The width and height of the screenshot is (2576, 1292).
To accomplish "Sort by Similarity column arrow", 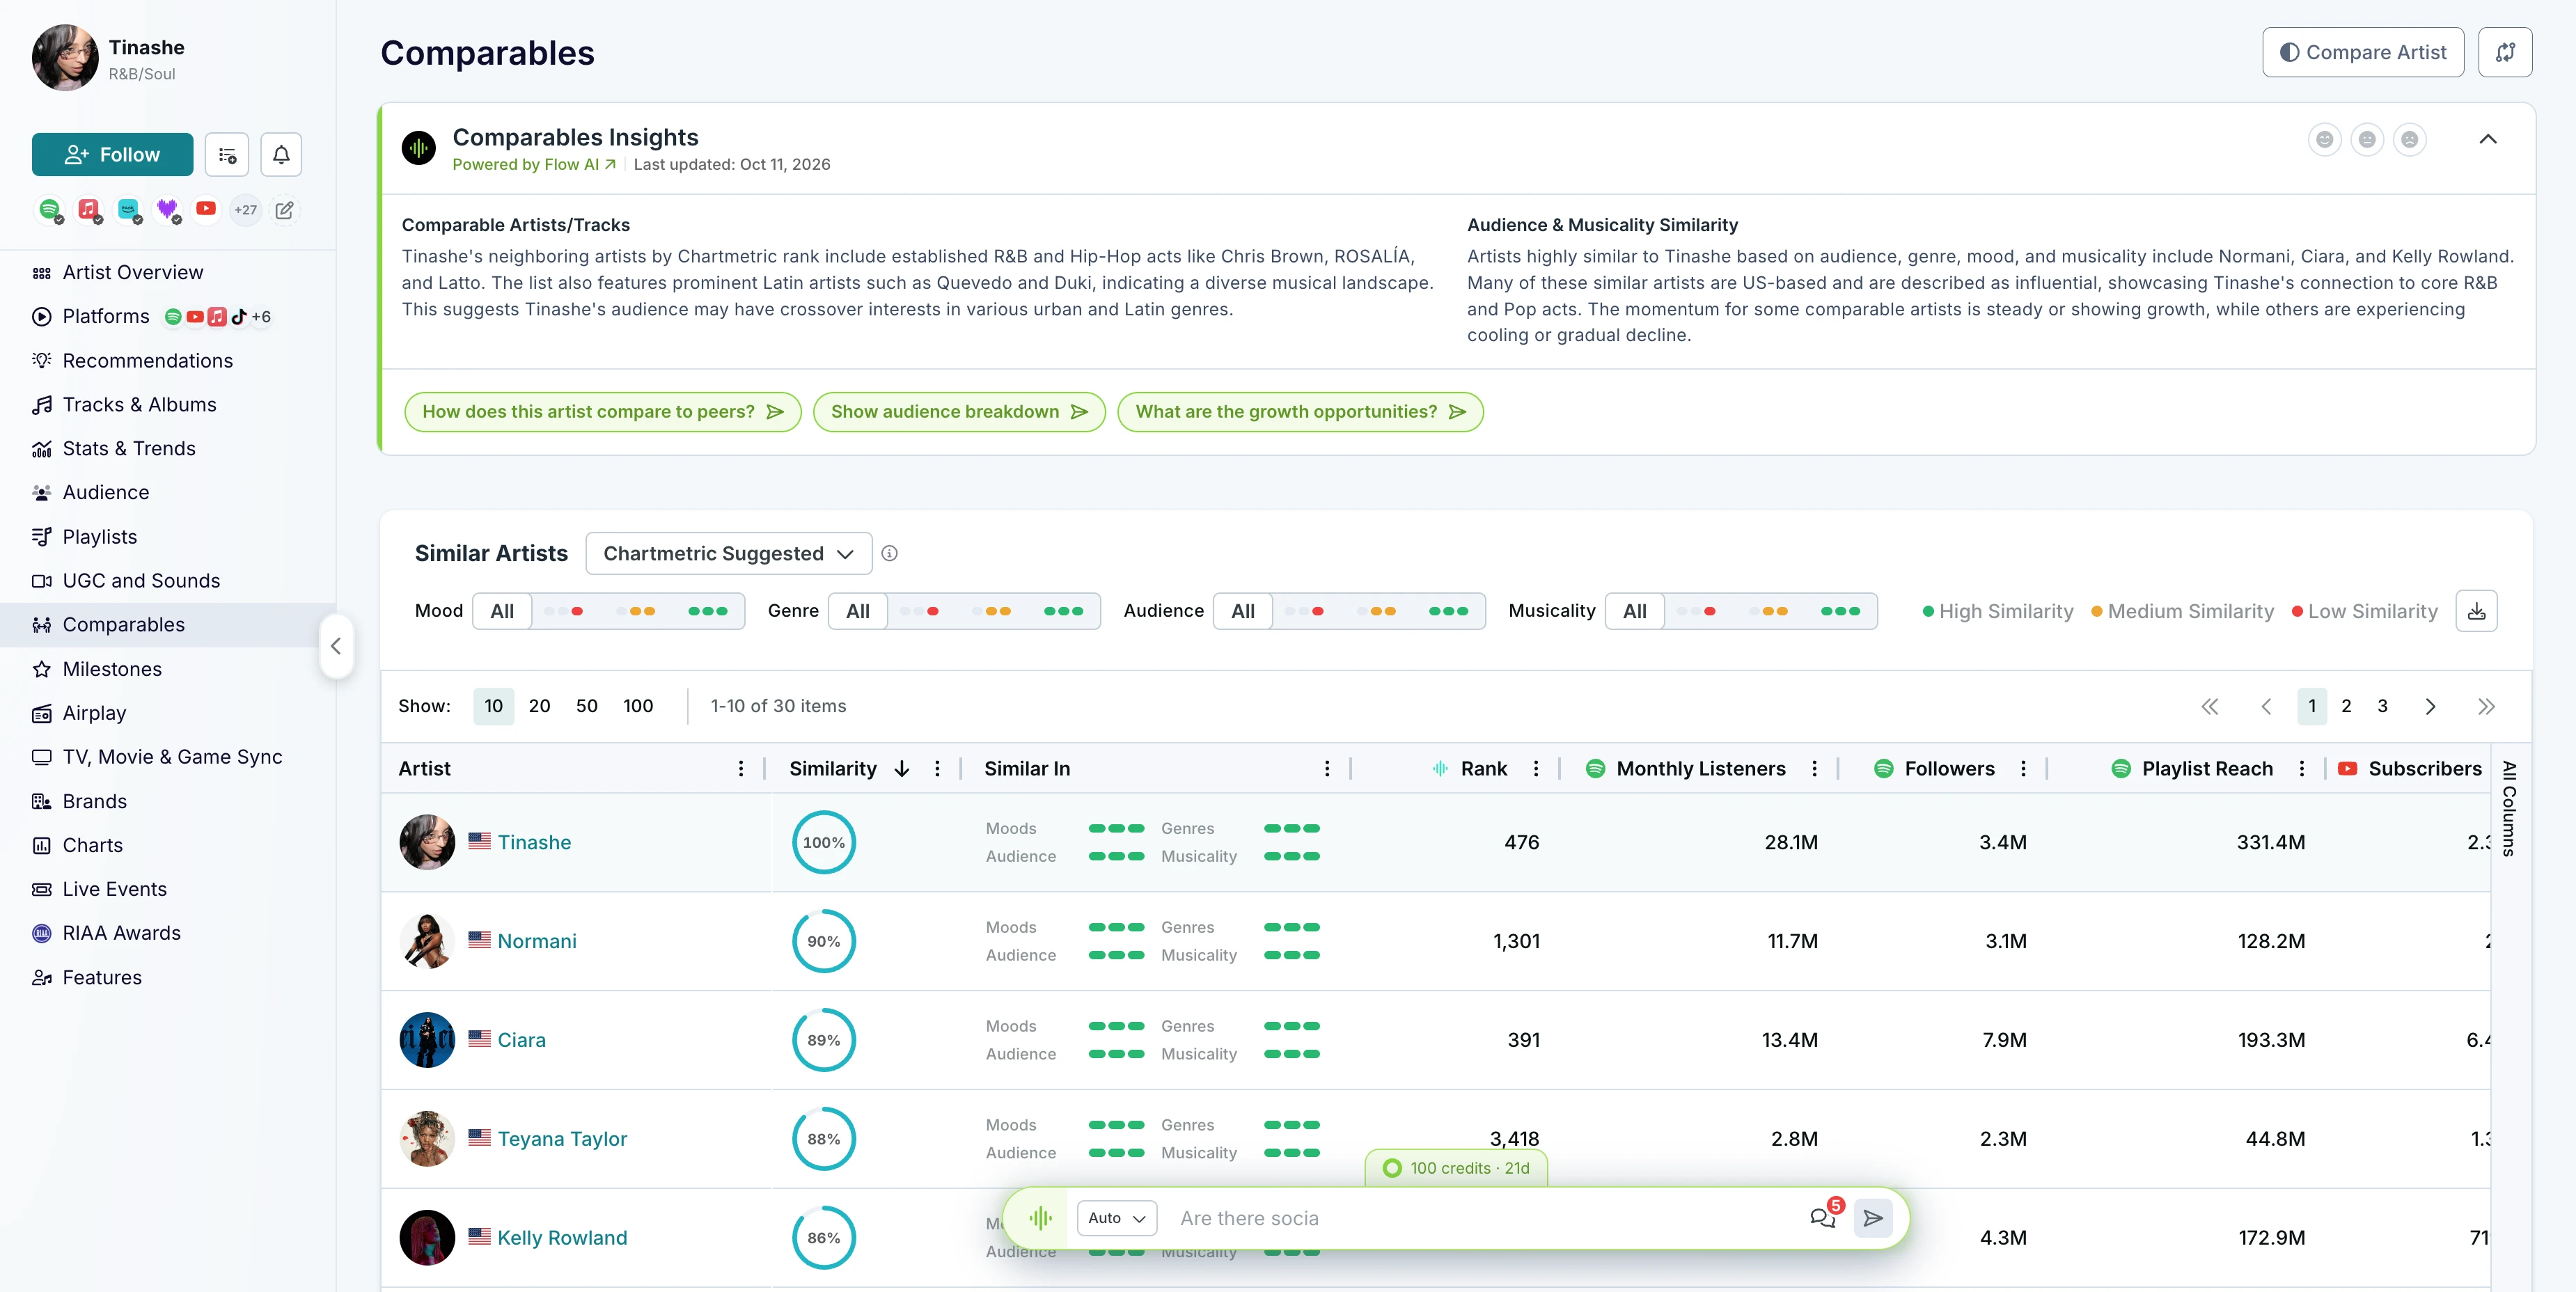I will tap(902, 768).
